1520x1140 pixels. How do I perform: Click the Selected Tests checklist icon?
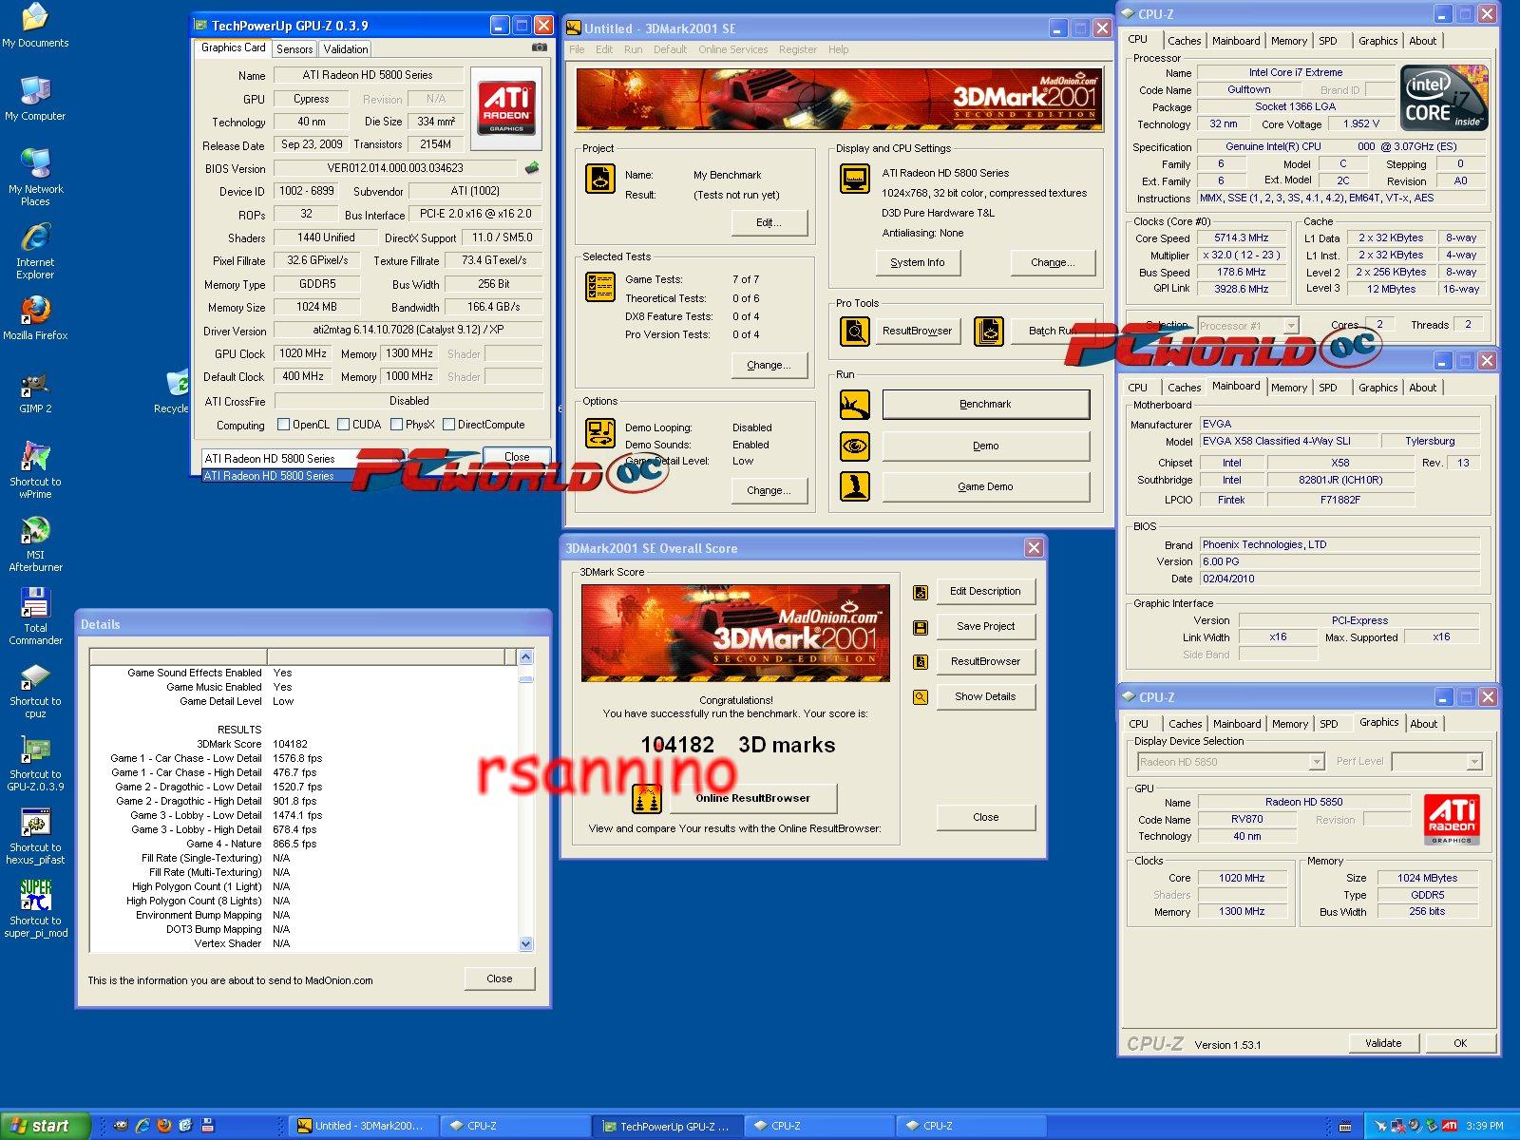pyautogui.click(x=600, y=286)
